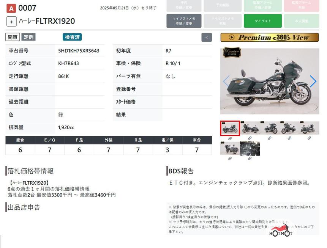327x248 pixels.
Task: Open マイリストメモ 登録/変更
Action: point(184,21)
